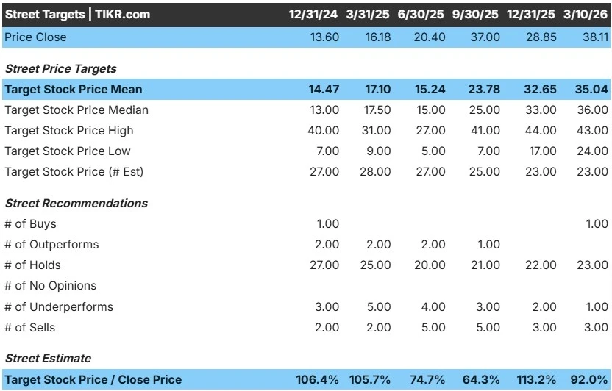The image size is (612, 391).
Task: Click the Target Stock Price Mean row
Action: [x=306, y=89]
